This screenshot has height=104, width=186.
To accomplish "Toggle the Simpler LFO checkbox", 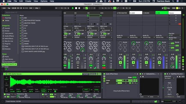I will (x=43, y=94).
